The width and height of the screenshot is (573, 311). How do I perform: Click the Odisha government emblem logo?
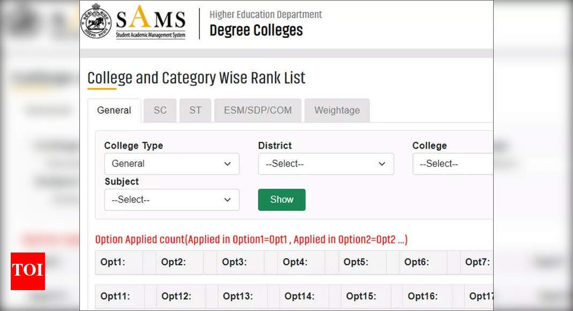tap(96, 21)
